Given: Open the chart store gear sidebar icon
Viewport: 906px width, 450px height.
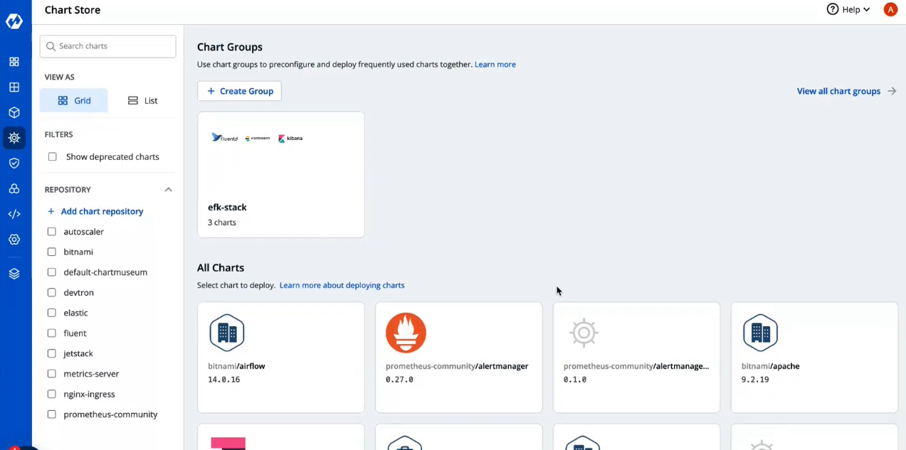Looking at the screenshot, I should [x=14, y=138].
